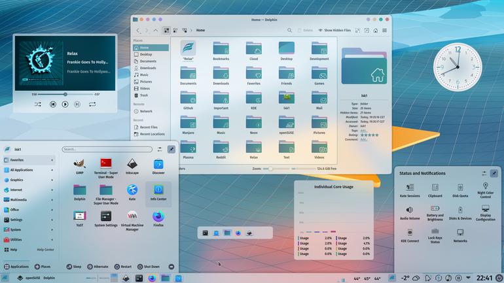Switch to the Places tab in launcher

[43, 267]
